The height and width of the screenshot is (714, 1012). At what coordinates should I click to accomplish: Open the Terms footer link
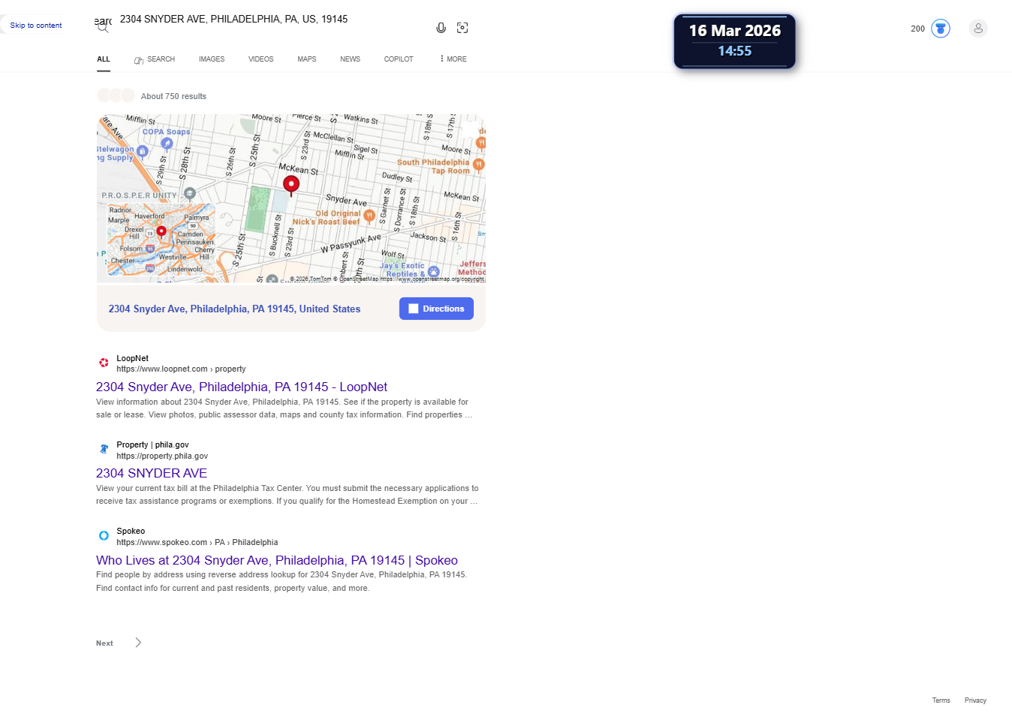[941, 700]
